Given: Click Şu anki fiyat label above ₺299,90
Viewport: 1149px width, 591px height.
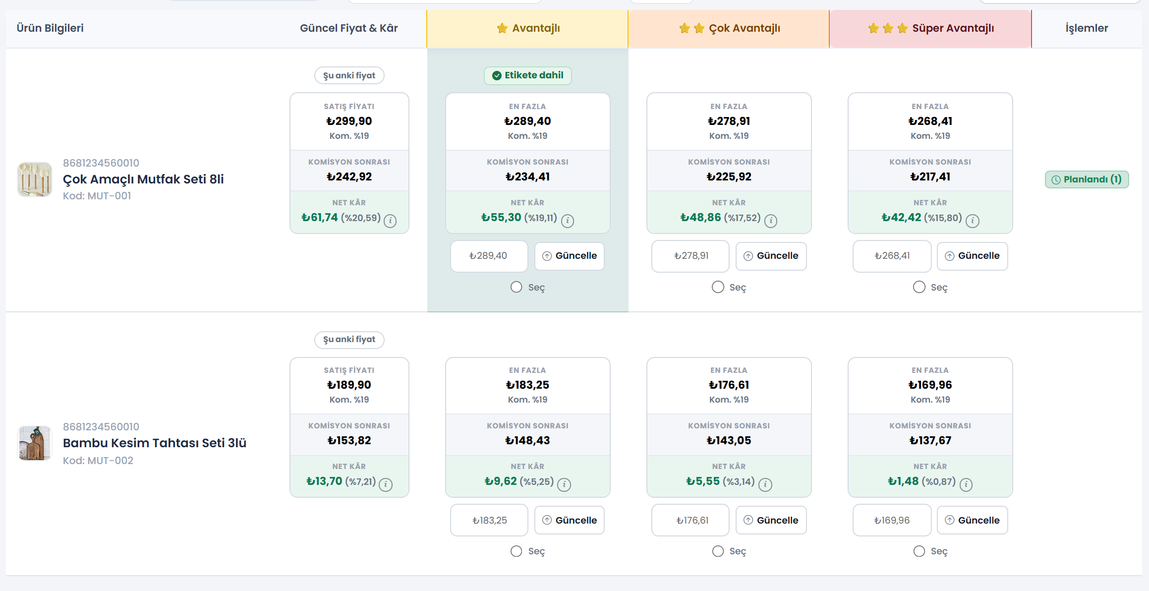Looking at the screenshot, I should coord(349,75).
